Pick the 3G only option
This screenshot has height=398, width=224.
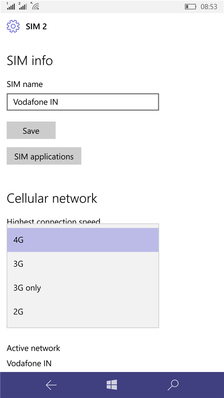83,288
